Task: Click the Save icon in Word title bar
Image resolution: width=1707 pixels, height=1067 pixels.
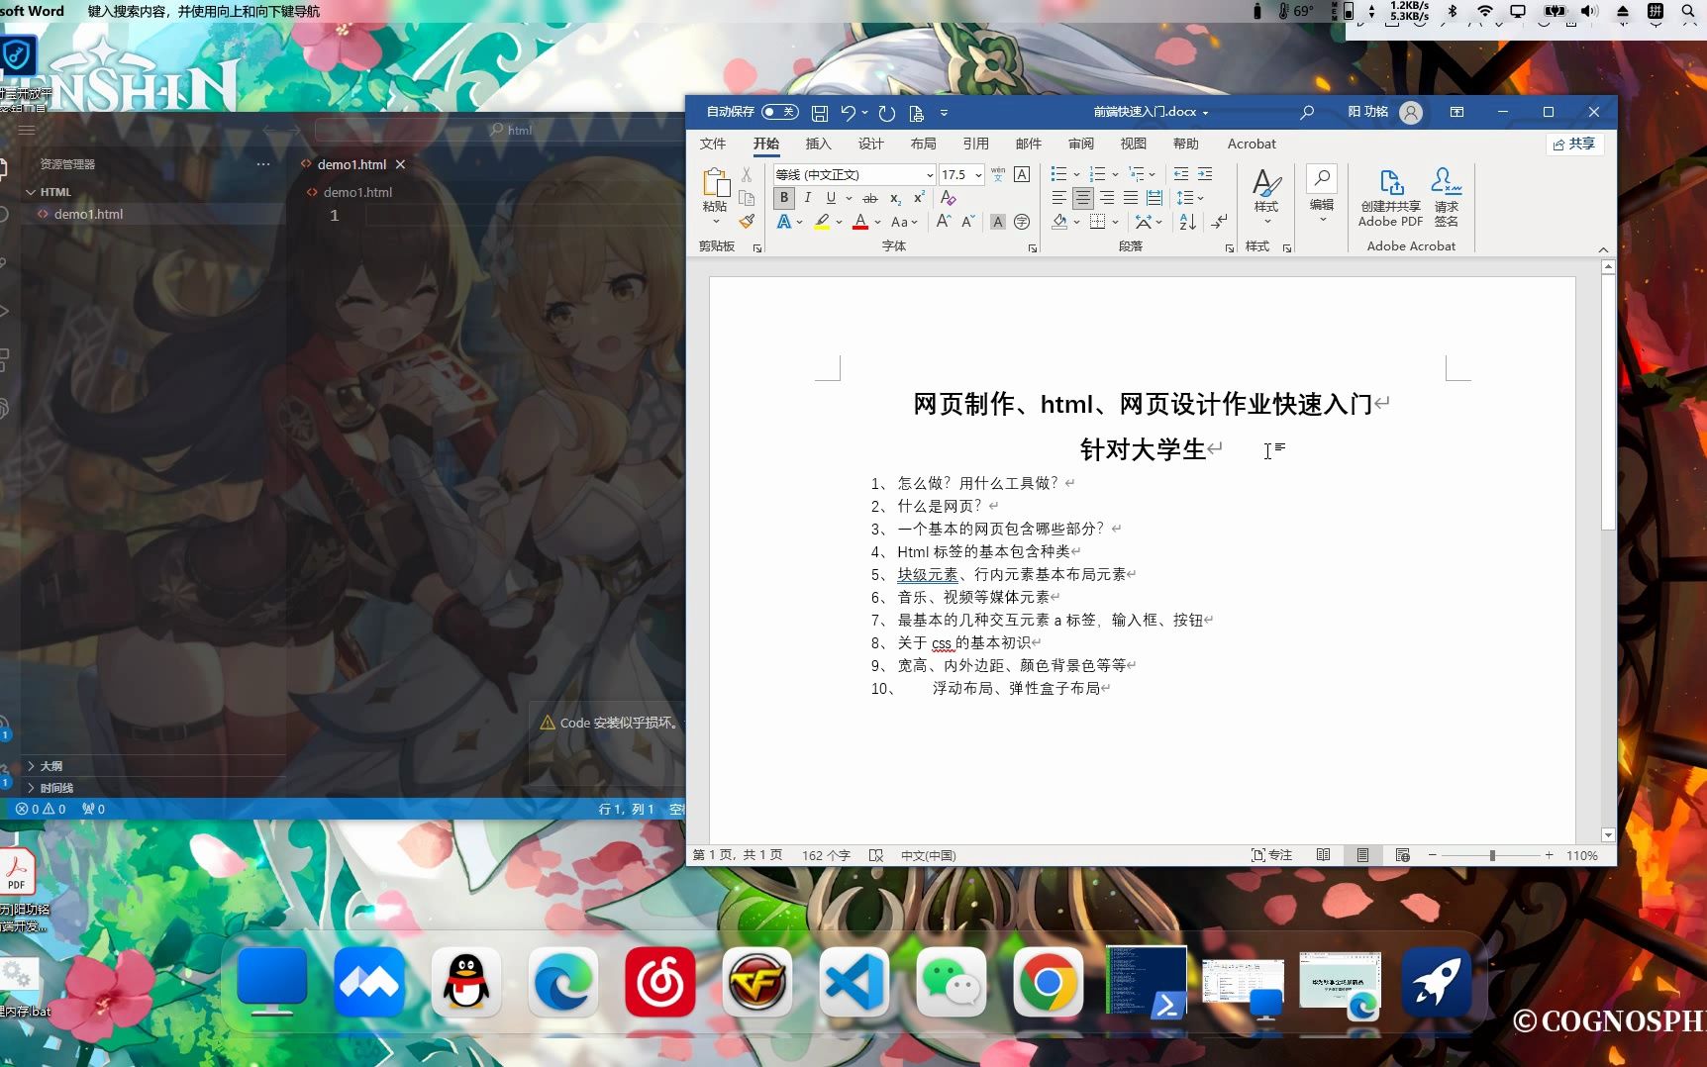Action: [820, 113]
